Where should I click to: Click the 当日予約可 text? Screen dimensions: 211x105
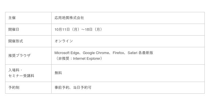point(82,88)
